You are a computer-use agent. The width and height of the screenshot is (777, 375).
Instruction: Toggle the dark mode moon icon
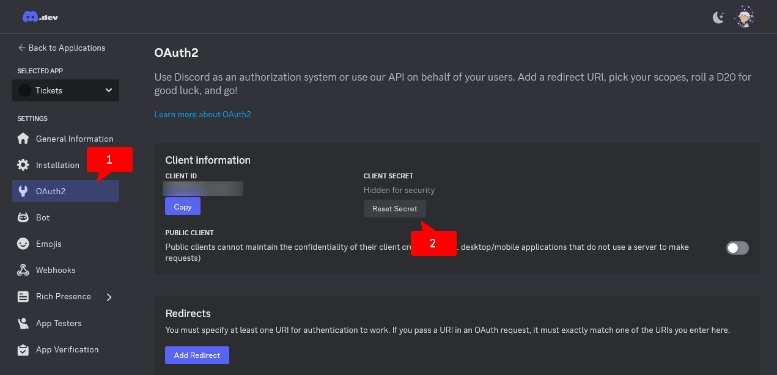(x=718, y=18)
